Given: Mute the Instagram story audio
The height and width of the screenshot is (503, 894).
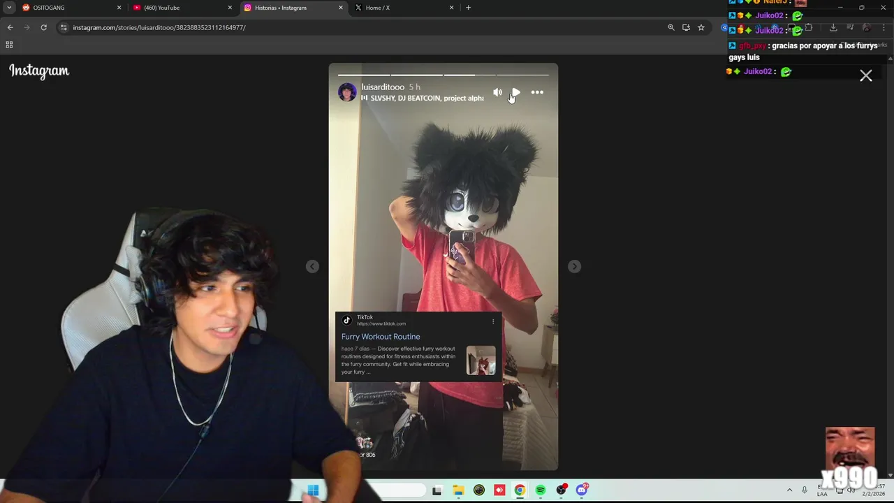Looking at the screenshot, I should [x=497, y=92].
